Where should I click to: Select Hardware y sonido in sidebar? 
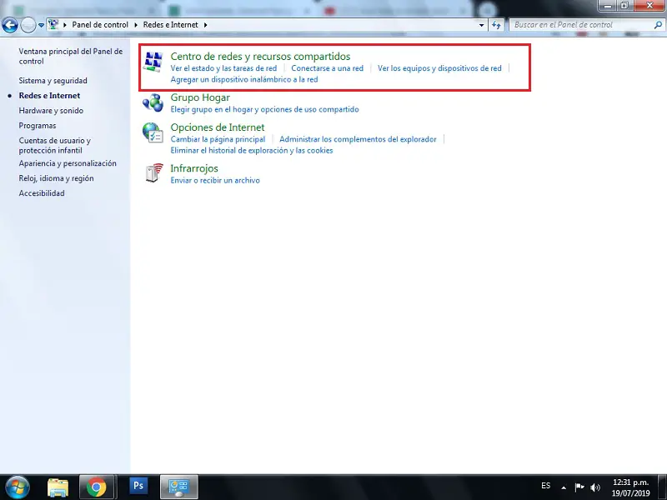click(51, 111)
